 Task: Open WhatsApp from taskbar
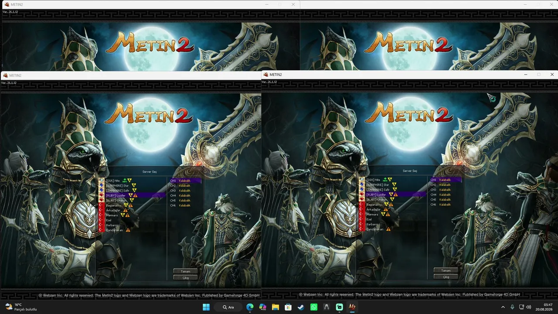(314, 307)
